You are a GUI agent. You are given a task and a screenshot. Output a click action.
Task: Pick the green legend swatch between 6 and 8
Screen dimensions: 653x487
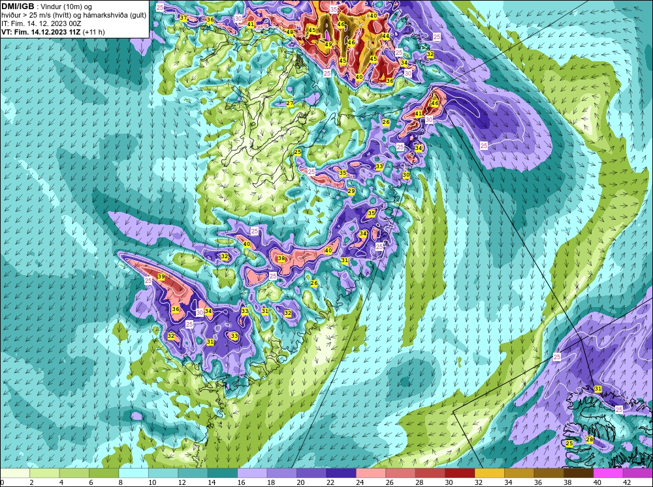click(104, 473)
